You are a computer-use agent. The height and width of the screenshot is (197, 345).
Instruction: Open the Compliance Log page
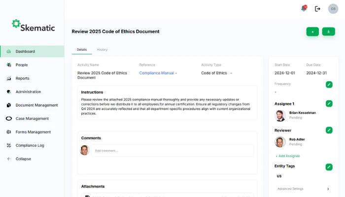click(30, 145)
